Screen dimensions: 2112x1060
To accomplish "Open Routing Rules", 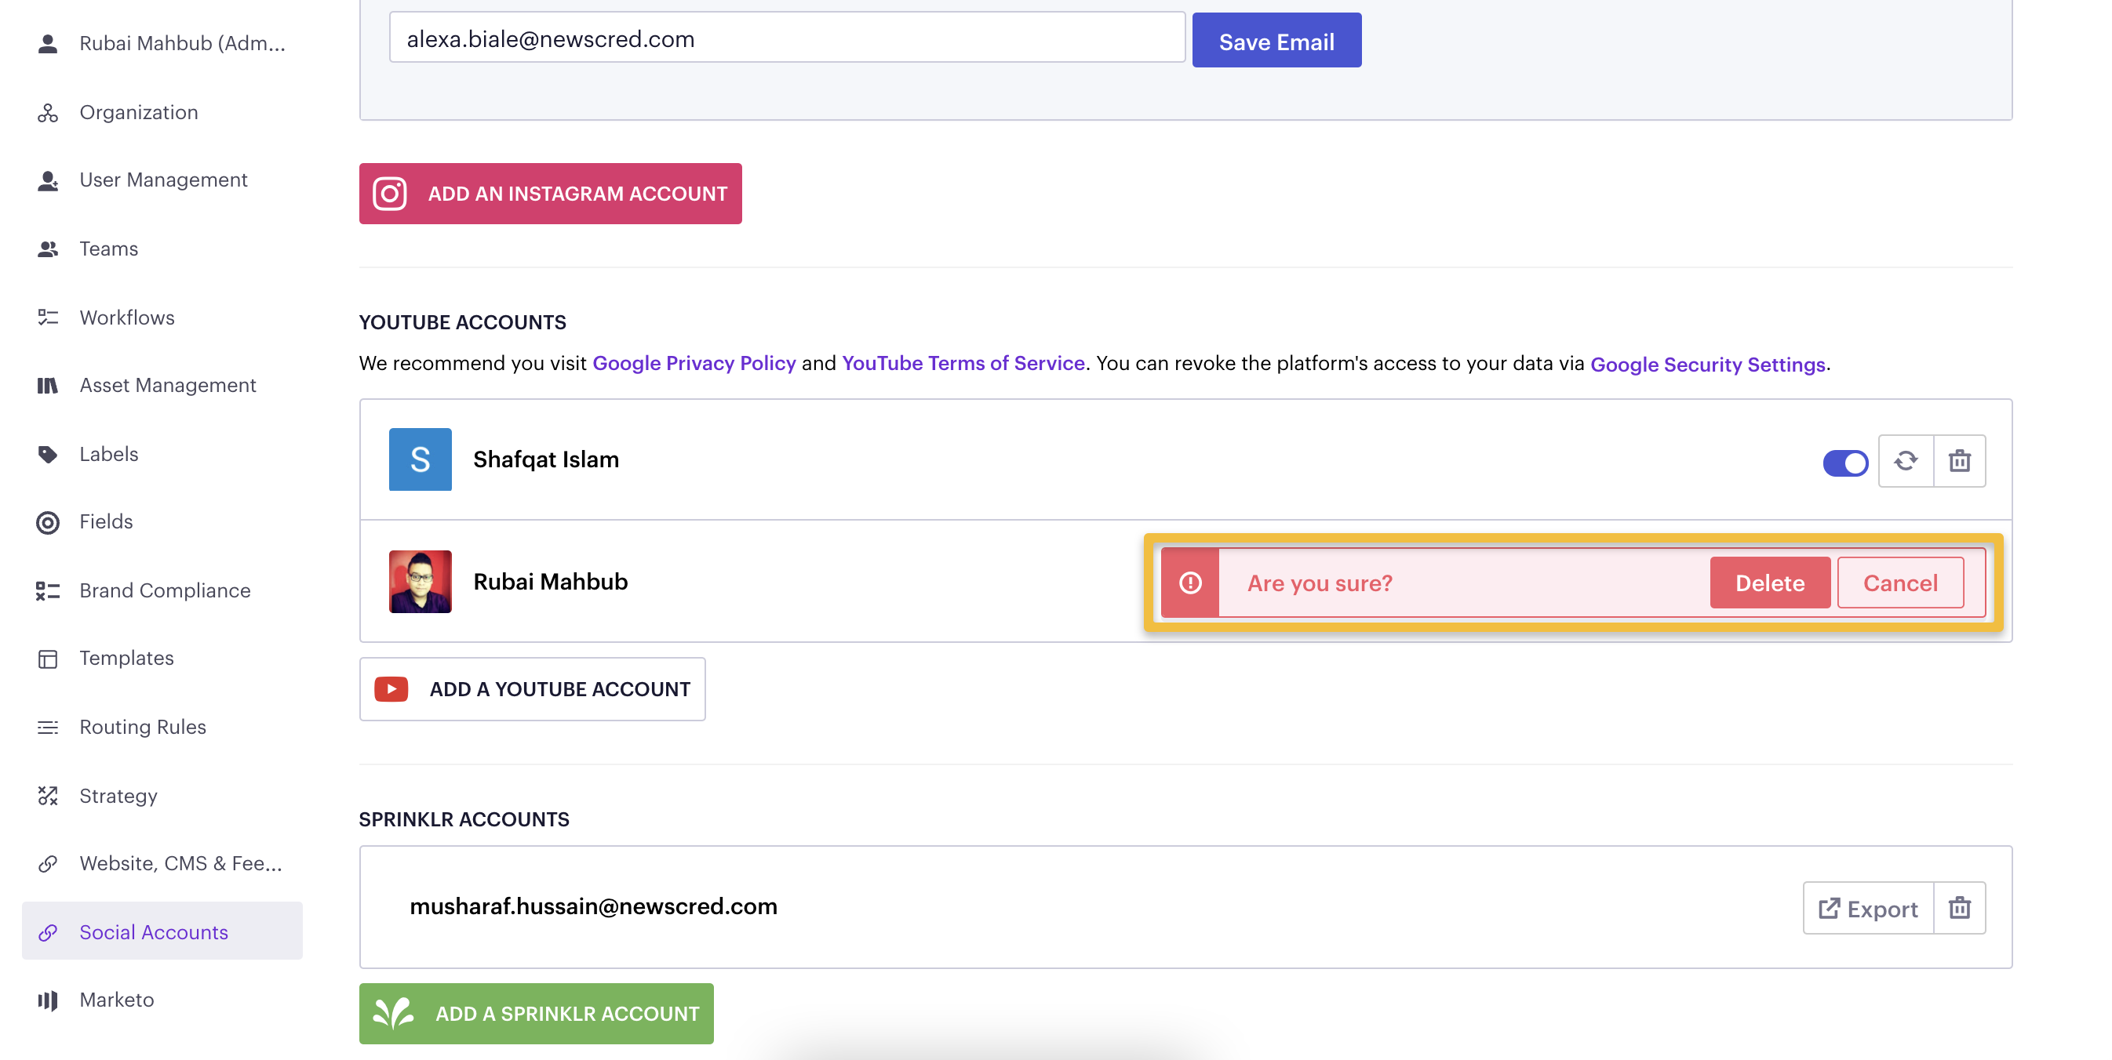I will (x=162, y=727).
